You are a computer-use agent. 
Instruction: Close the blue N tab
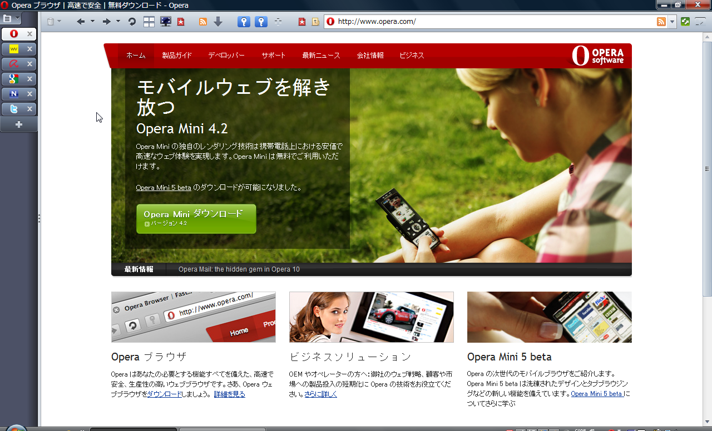(x=30, y=94)
